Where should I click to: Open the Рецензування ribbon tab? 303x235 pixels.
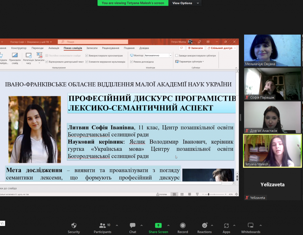(110, 48)
